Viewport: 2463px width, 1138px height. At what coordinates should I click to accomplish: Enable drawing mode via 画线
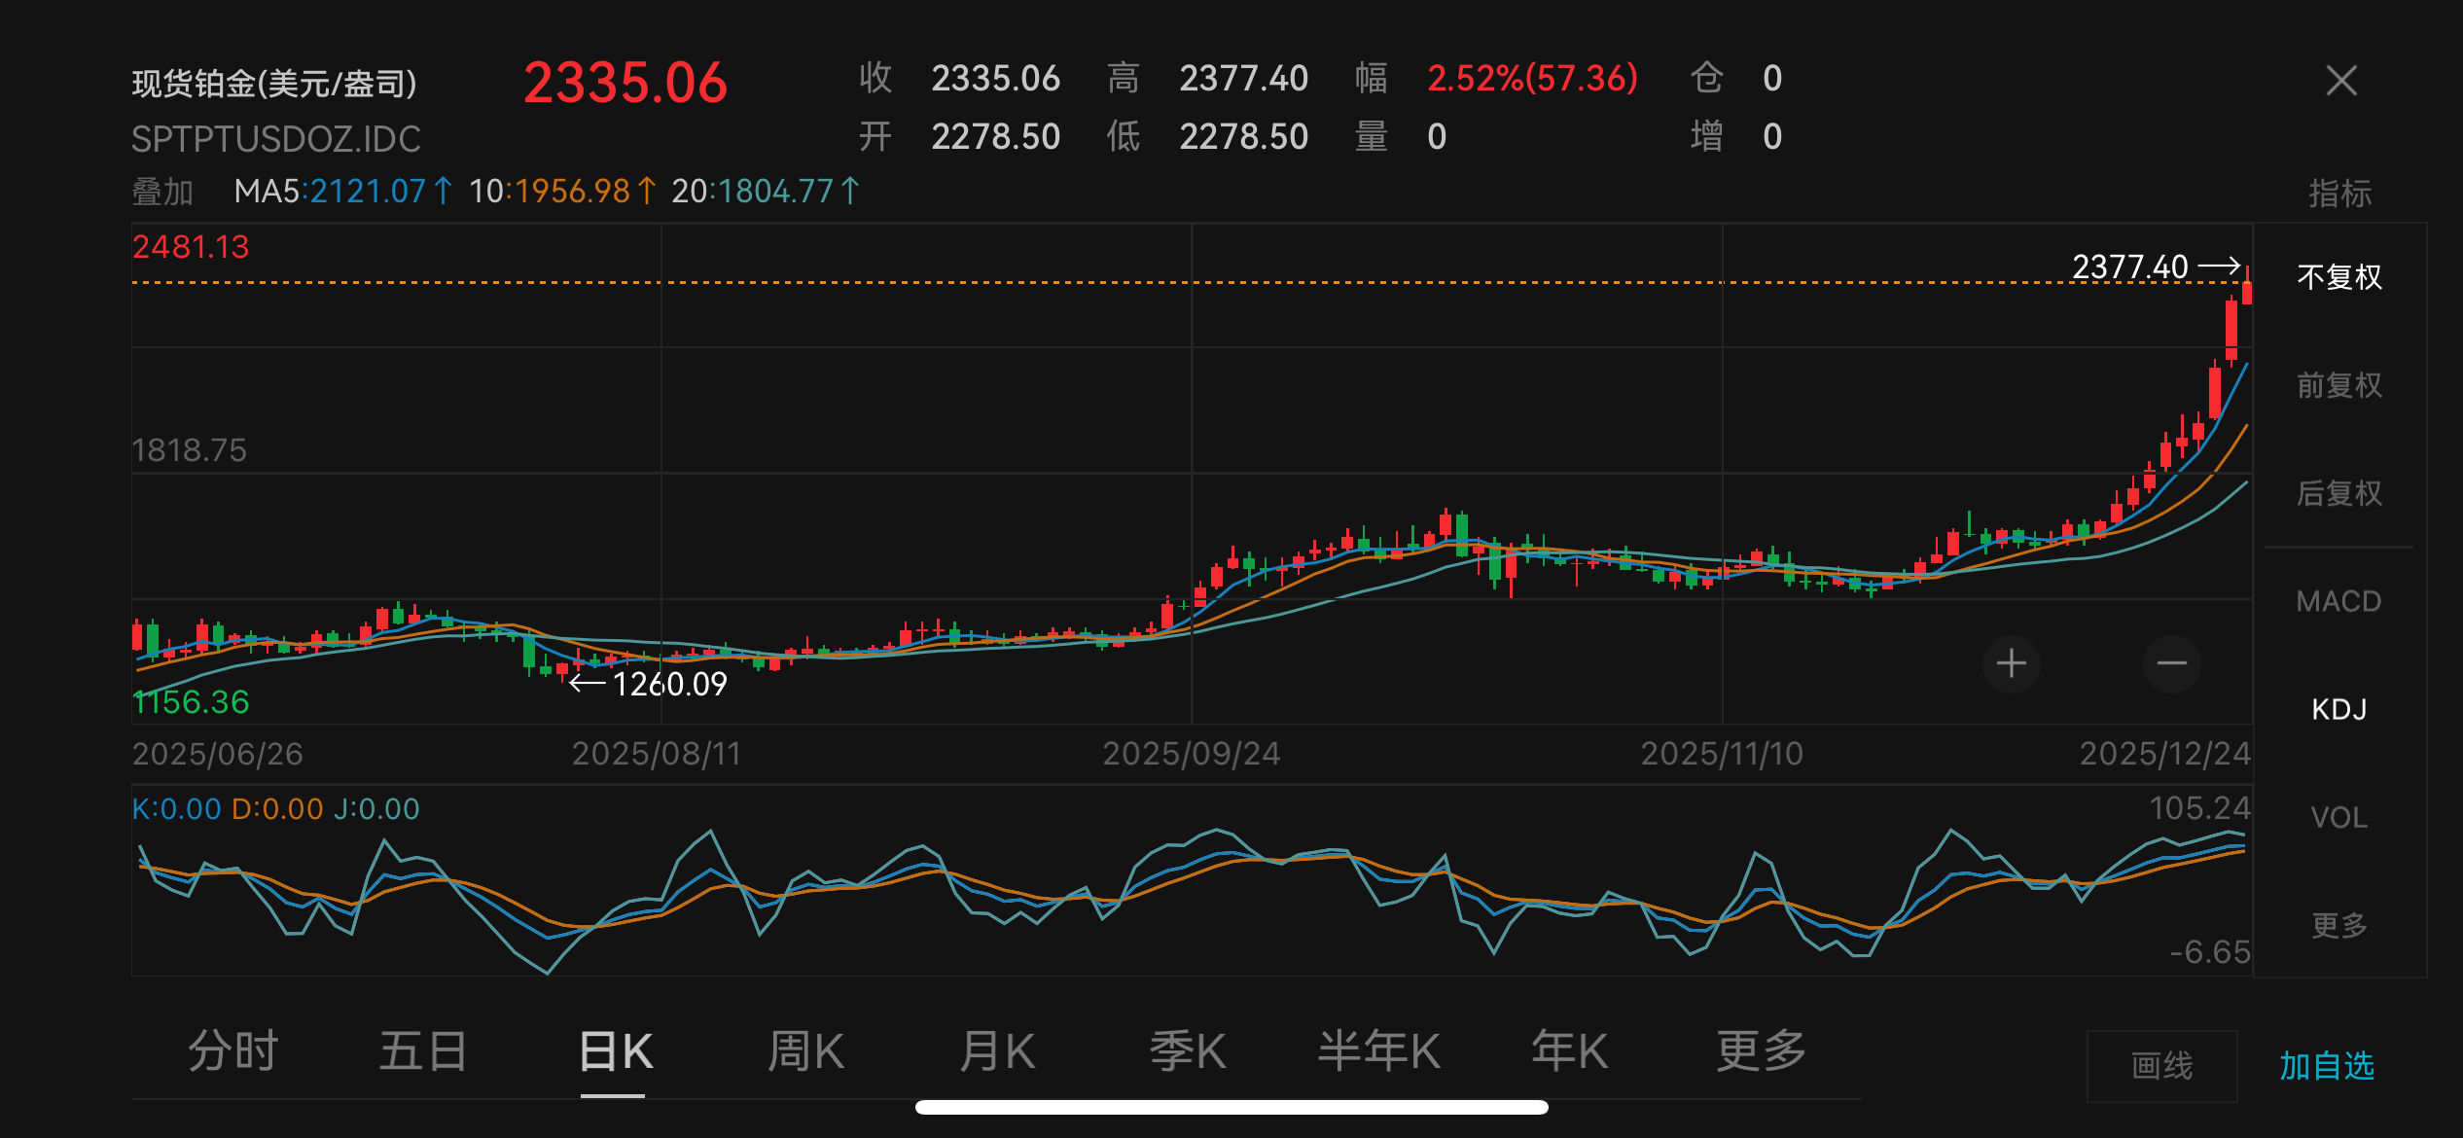click(x=2163, y=1066)
